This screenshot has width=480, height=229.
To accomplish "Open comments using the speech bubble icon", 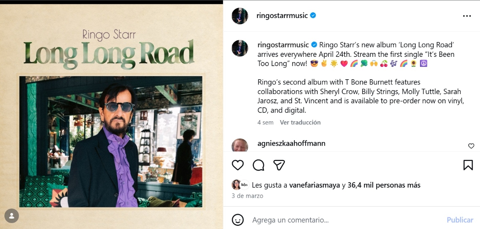I will tap(258, 165).
